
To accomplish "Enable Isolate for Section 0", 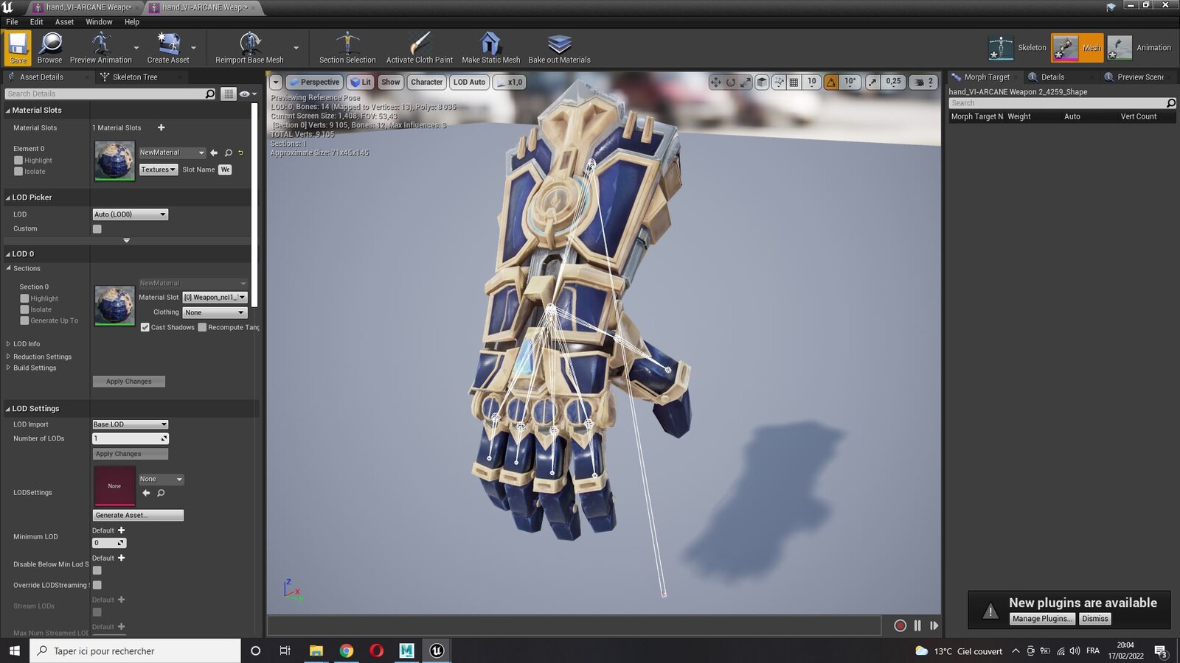I will (24, 309).
